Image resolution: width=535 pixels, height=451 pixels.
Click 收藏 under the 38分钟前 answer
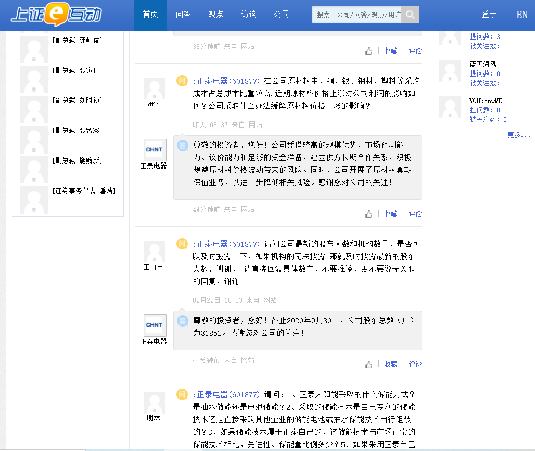[x=391, y=51]
